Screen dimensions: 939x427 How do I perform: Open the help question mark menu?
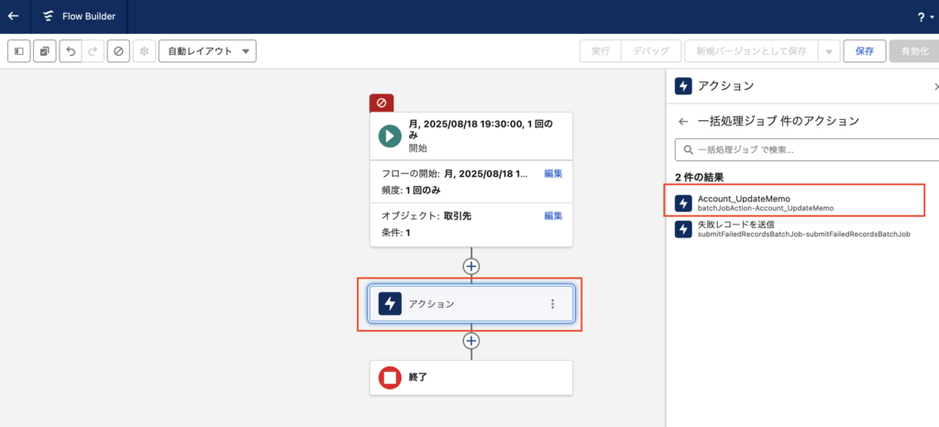[921, 16]
